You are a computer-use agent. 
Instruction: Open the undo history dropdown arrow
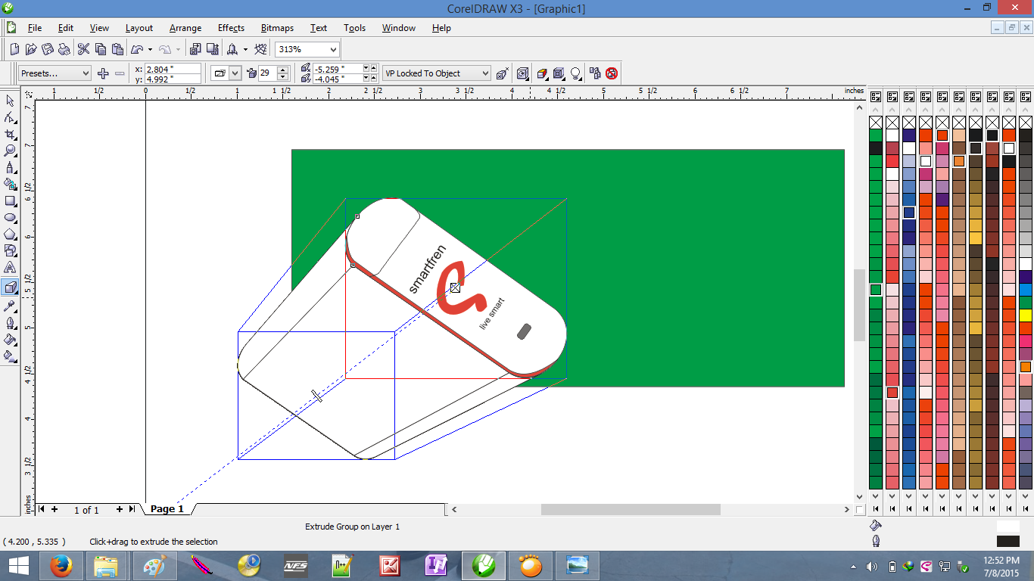click(x=150, y=49)
